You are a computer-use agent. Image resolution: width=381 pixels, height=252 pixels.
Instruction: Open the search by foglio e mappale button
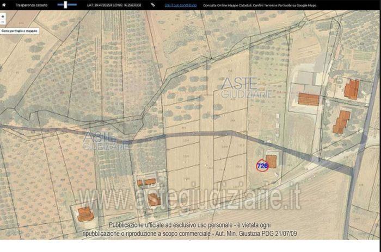click(20, 31)
